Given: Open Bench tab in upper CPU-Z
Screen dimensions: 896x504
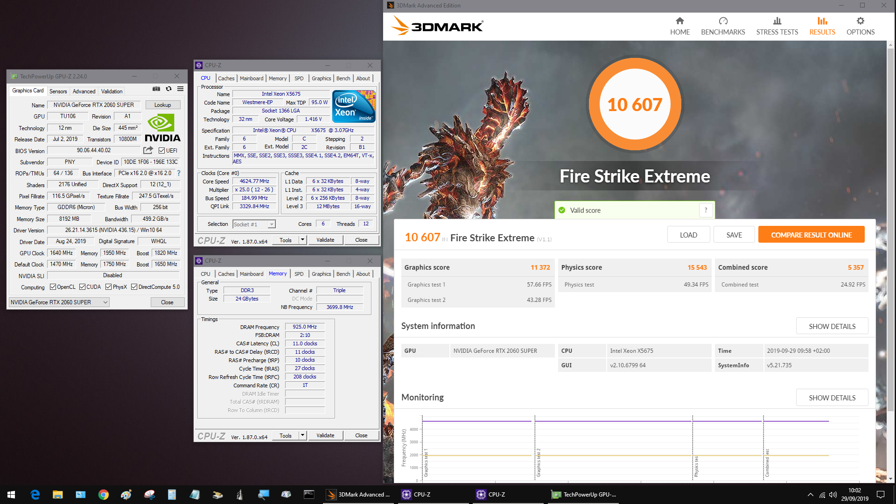Looking at the screenshot, I should coord(343,78).
